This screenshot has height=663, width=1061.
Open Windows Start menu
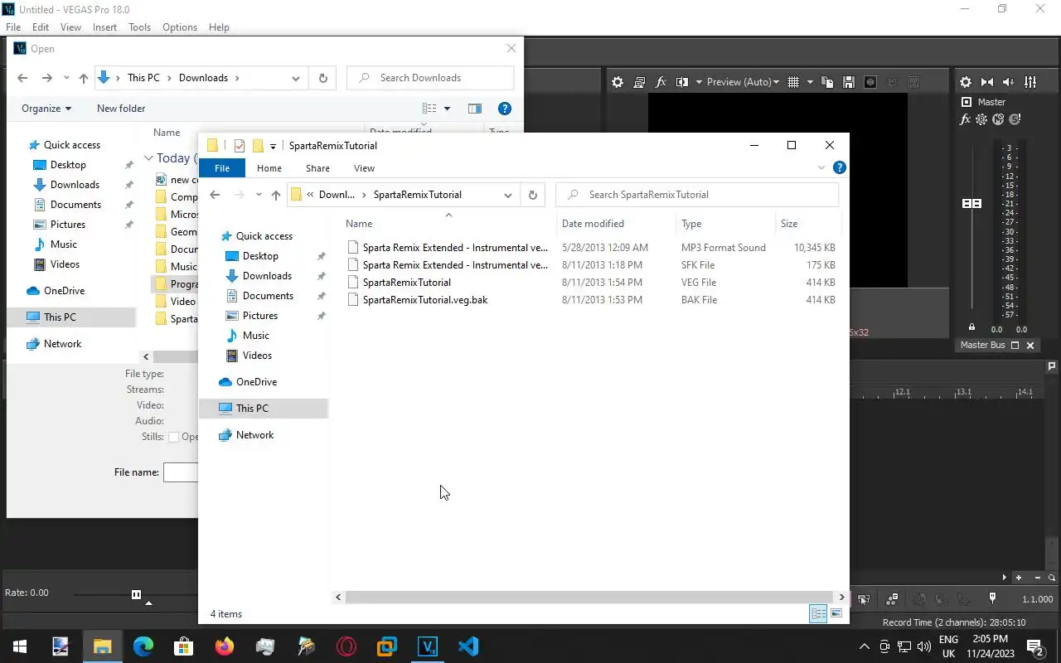20,646
